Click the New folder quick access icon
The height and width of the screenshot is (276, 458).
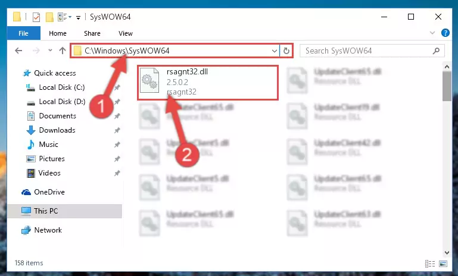[49, 17]
